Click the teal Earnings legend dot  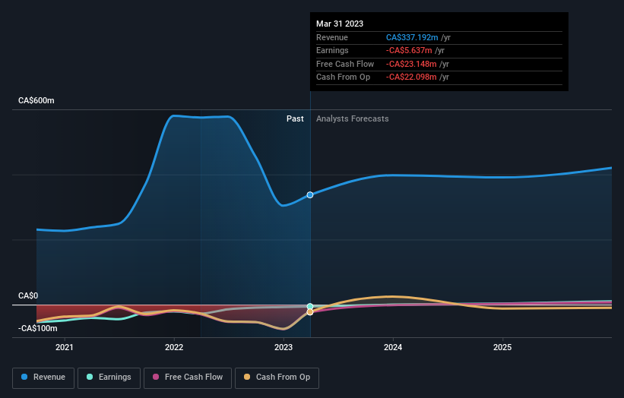[x=90, y=377]
